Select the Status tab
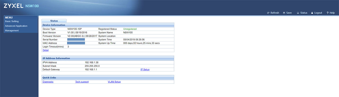The width and height of the screenshot is (339, 97). pyautogui.click(x=54, y=21)
